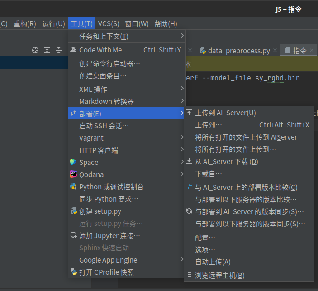The image size is (318, 291).
Task: Click the compare icon beside 与 AI_Server 上的部署版本比较
Action: (x=189, y=187)
